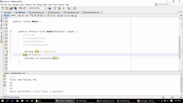Click the editor vertical scrollbar thumb
The width and height of the screenshot is (183, 103).
[x=180, y=48]
